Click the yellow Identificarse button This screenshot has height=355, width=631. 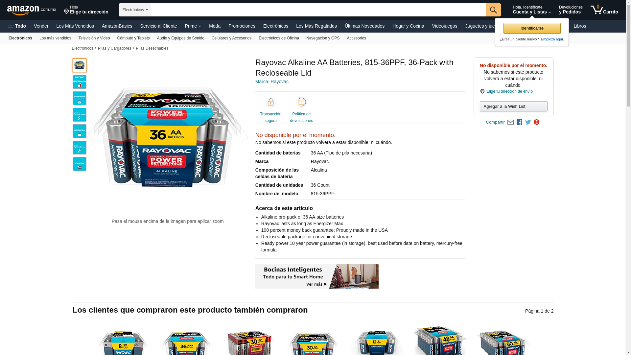532,28
